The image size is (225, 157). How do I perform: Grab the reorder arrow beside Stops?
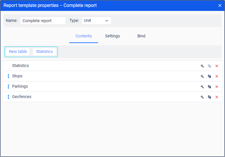pos(8,76)
